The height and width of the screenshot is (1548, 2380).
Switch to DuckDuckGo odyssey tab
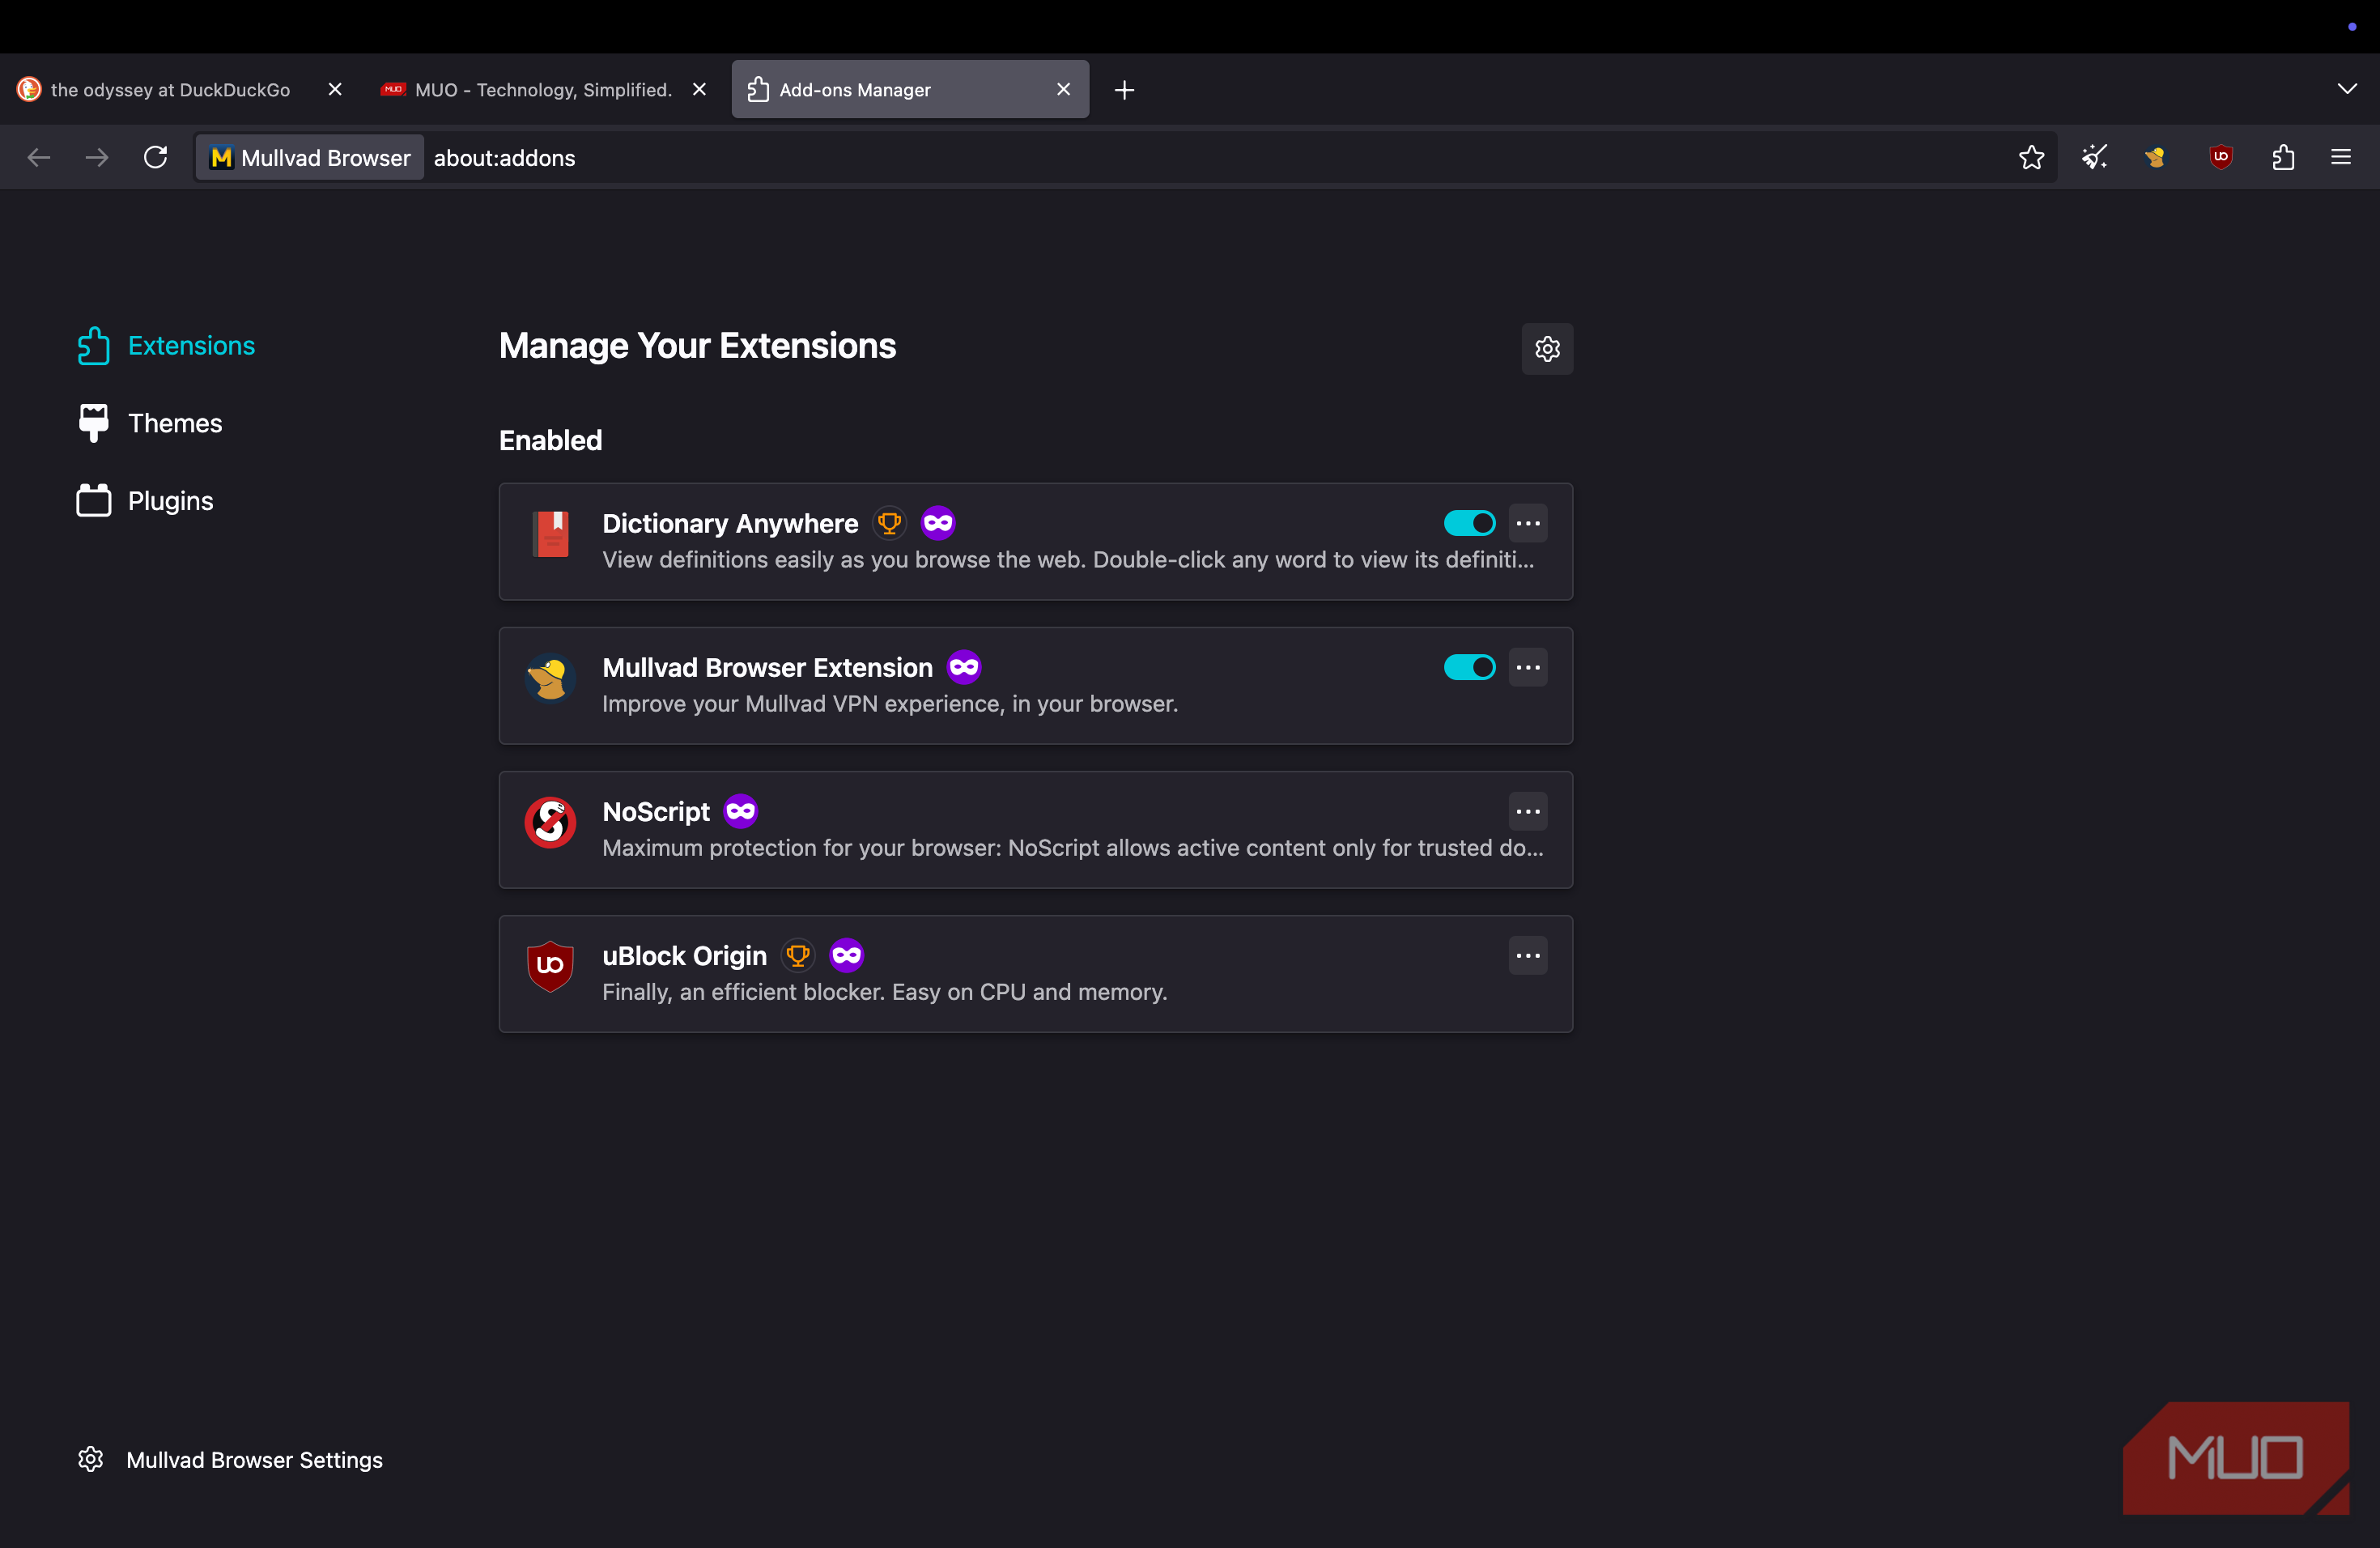click(170, 90)
